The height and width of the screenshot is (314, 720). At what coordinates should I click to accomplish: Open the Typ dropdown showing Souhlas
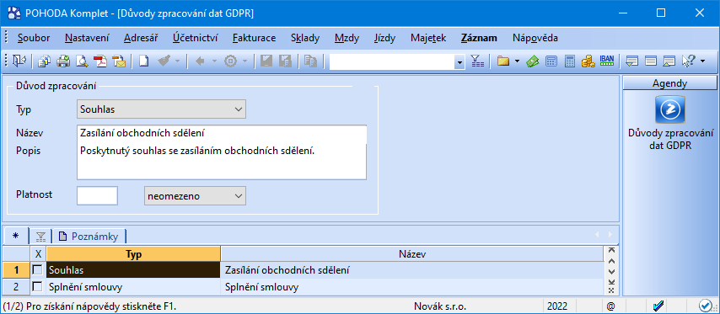pyautogui.click(x=161, y=109)
